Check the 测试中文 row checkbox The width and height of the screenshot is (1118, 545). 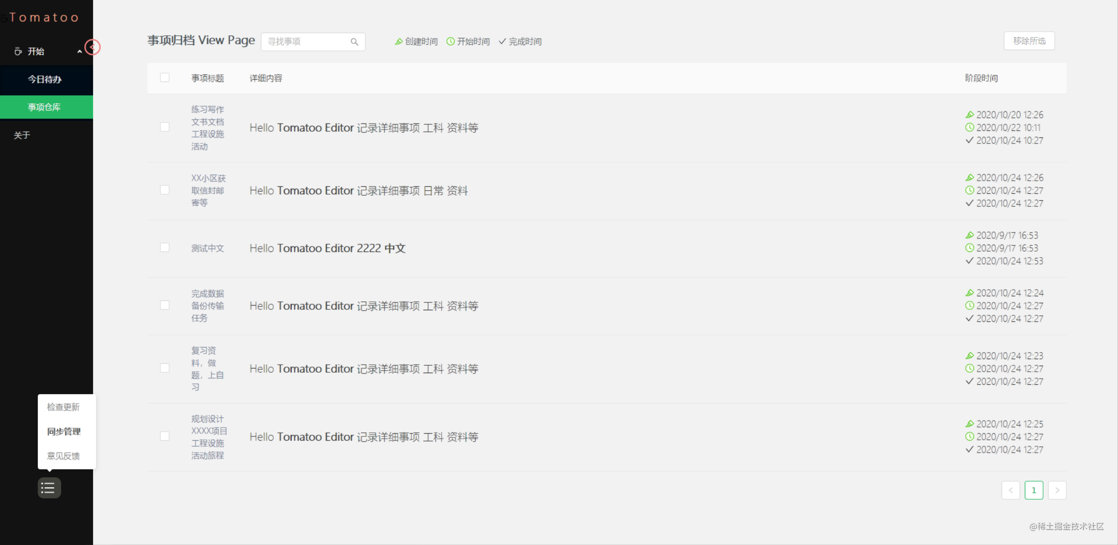[x=164, y=248]
